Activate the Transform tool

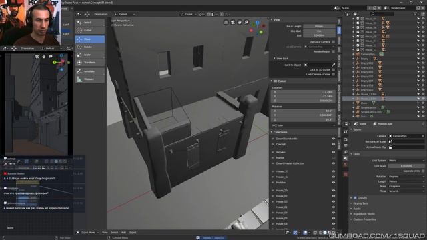(x=90, y=62)
